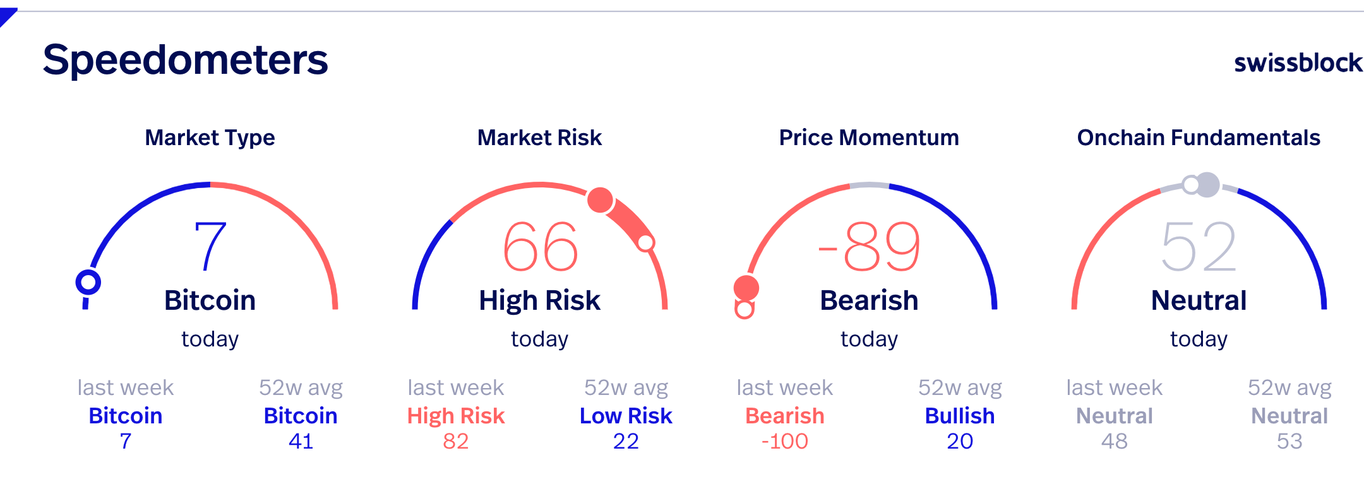The image size is (1364, 477).
Task: Open the Market Risk gauge title
Action: [539, 138]
